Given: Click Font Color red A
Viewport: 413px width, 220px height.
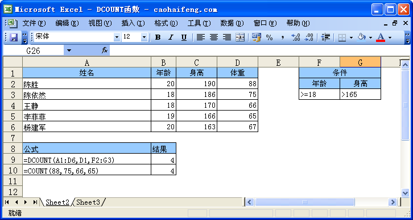Looking at the screenshot, I should click(x=381, y=37).
